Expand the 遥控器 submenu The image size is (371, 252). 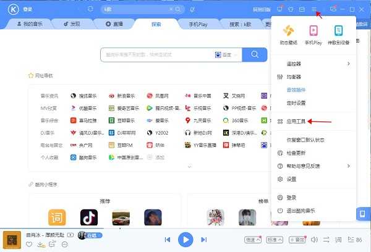(313, 64)
